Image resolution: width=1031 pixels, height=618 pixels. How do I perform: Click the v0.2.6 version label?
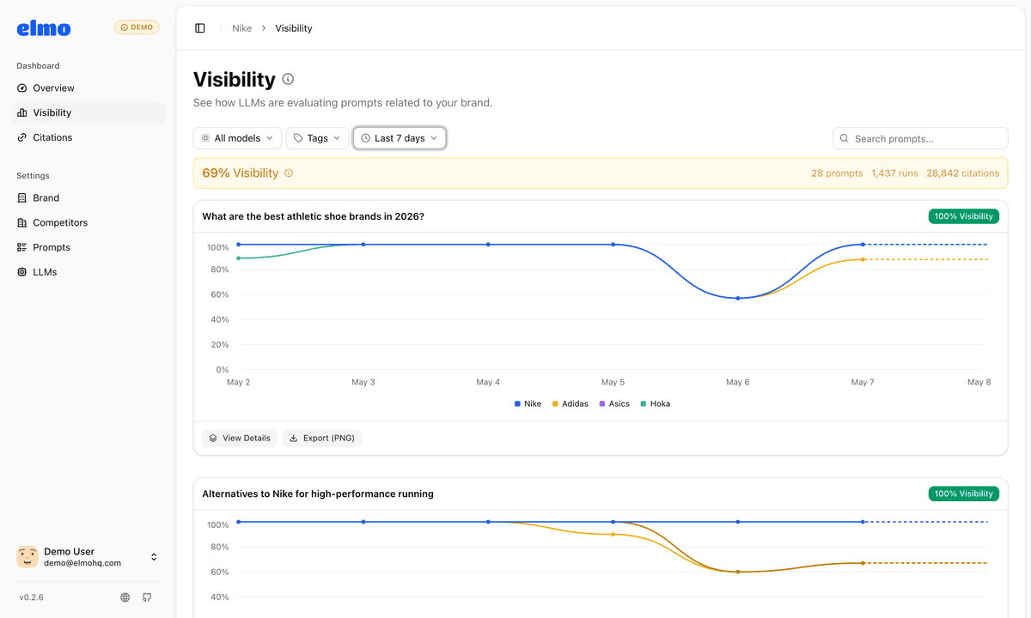pos(32,597)
